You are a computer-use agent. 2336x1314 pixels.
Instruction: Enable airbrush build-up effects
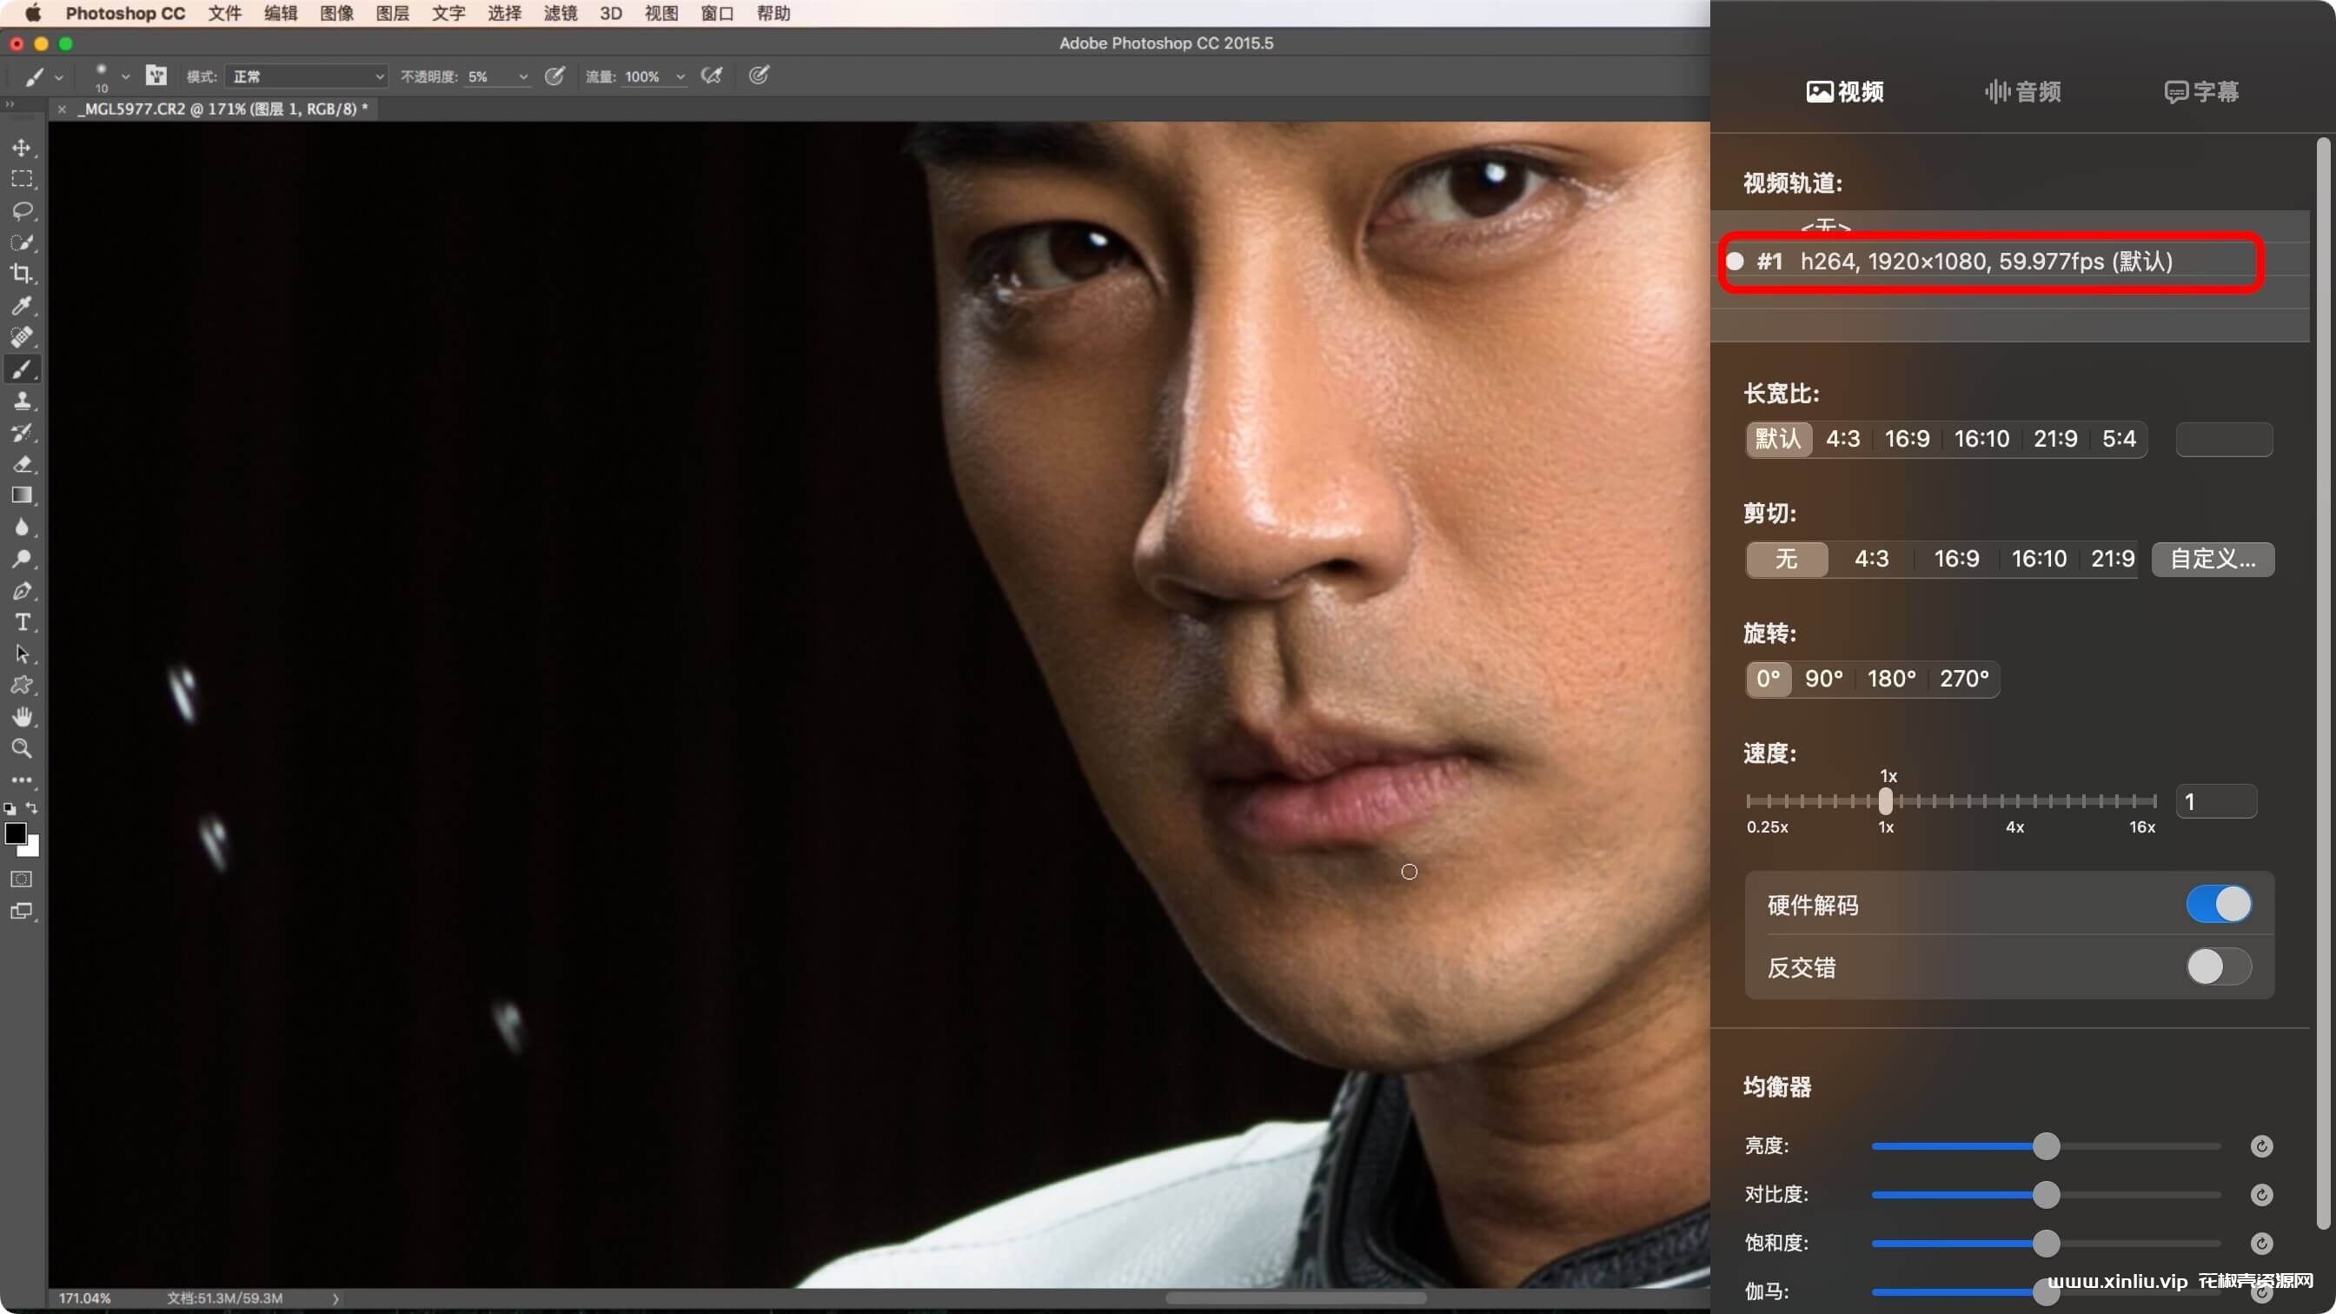pyautogui.click(x=713, y=76)
